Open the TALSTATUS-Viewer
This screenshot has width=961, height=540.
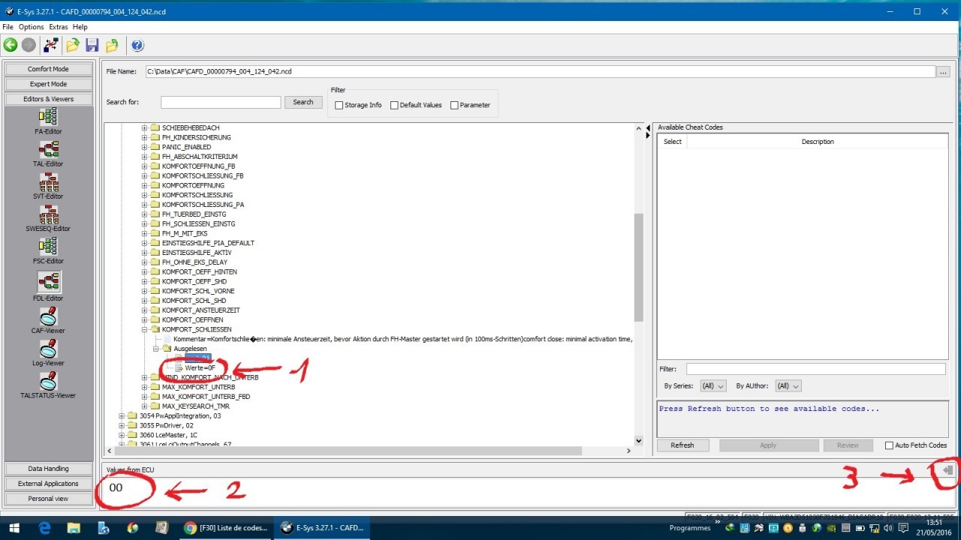[49, 385]
